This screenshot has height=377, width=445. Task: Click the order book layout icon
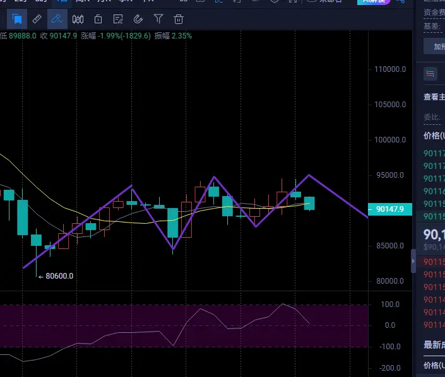430,74
